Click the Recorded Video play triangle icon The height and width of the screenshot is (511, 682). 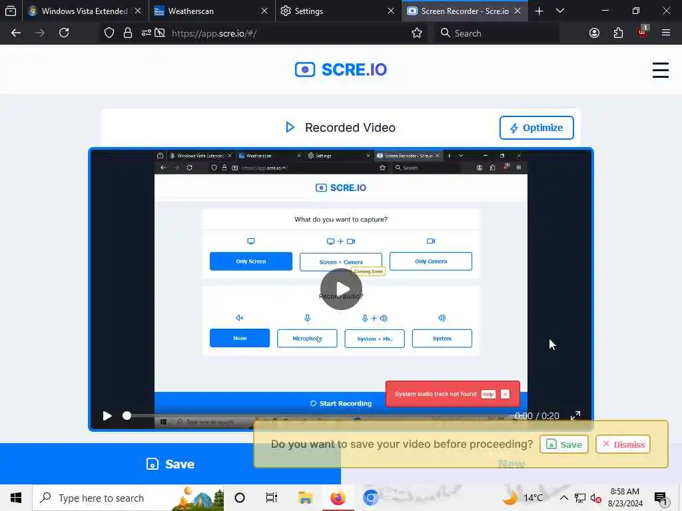[290, 127]
